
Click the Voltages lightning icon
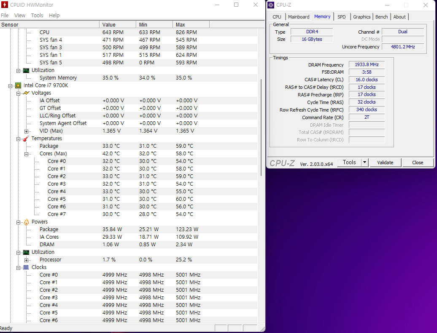coord(26,93)
